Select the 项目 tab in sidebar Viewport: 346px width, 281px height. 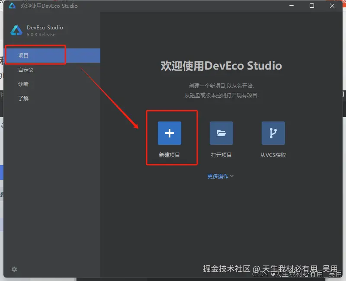[x=53, y=55]
